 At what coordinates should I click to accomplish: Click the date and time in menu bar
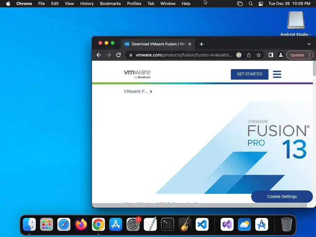click(x=289, y=3)
